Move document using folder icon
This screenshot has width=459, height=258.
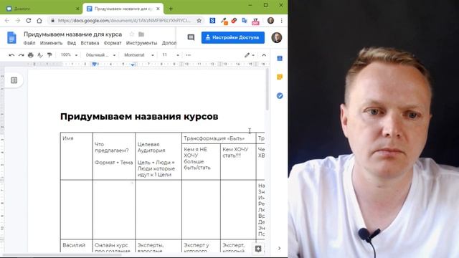click(x=141, y=34)
